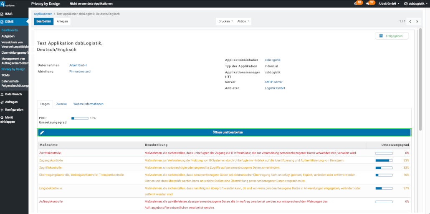Viewport: 430px width, 214px height.
Task: Switch to Weitere Informationen tab
Action: (88, 104)
